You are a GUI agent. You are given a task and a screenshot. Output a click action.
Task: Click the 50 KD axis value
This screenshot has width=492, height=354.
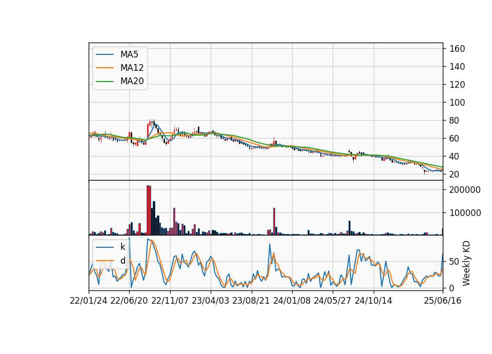click(455, 261)
